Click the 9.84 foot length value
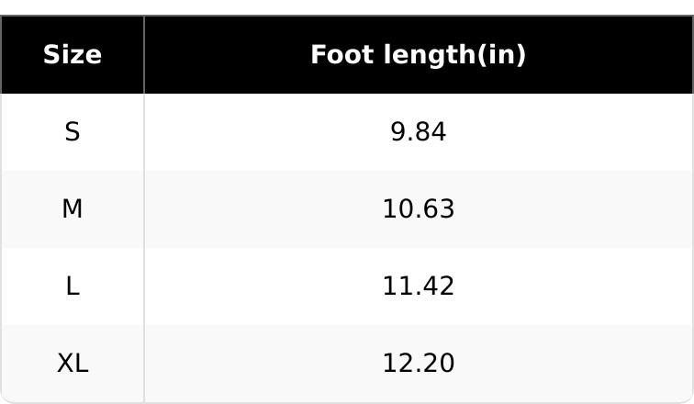 coord(418,132)
